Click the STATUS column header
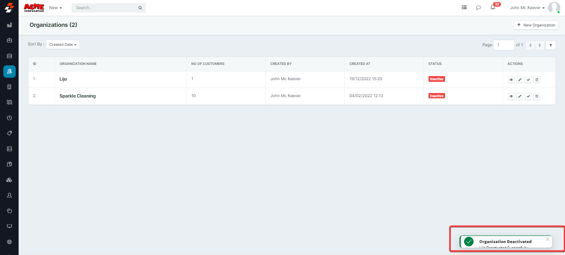 (x=435, y=64)
